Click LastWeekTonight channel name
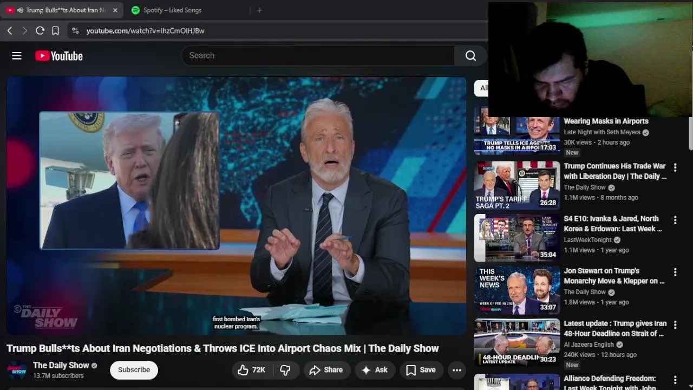 (587, 240)
